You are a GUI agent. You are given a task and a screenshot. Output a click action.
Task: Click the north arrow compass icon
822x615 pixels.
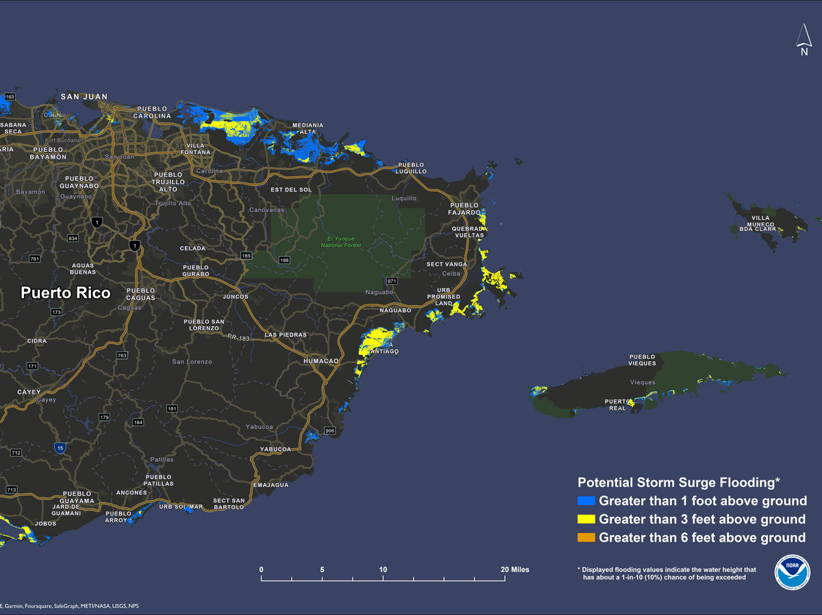(x=804, y=41)
